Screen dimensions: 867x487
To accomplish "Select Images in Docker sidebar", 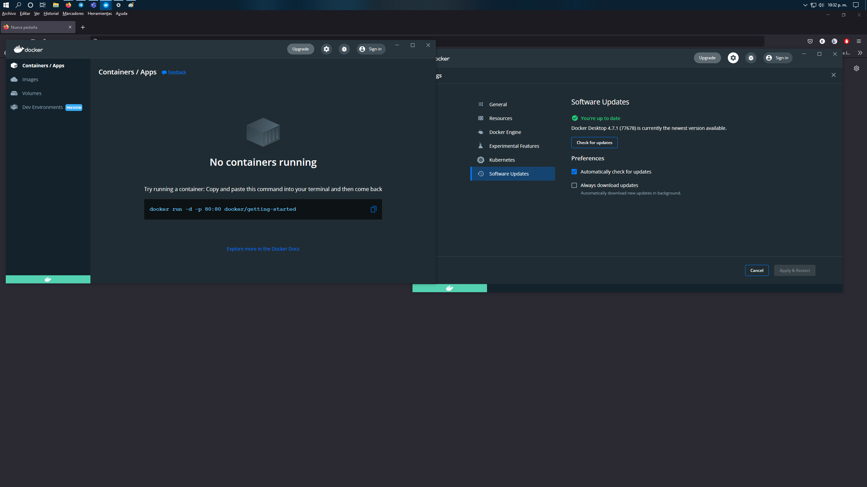I will [x=48, y=79].
